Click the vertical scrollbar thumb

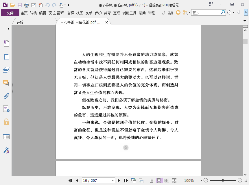coord(245,41)
